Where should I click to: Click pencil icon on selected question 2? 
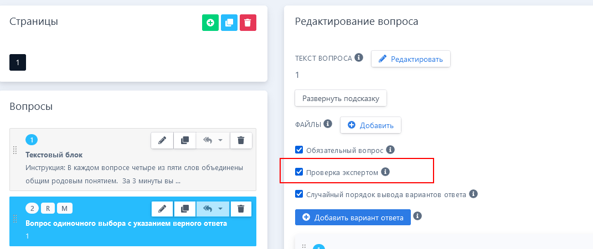point(162,209)
